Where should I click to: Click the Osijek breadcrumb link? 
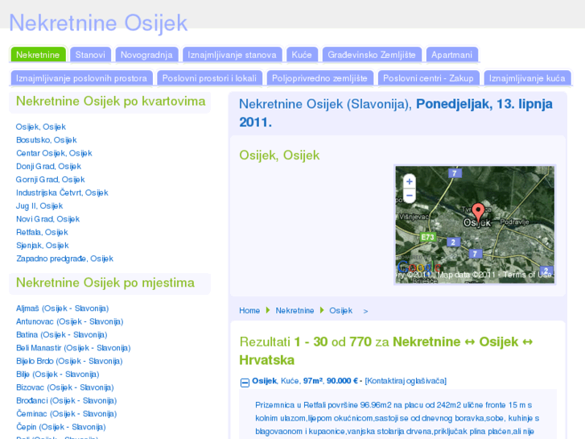click(340, 310)
